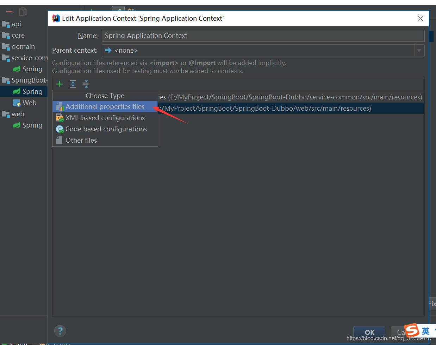Image resolution: width=436 pixels, height=345 pixels.
Task: Open help via question mark icon
Action: tap(60, 331)
